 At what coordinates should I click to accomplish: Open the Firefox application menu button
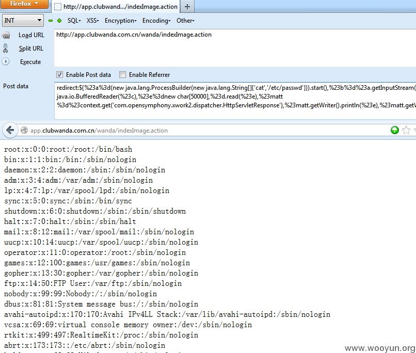(x=24, y=4)
